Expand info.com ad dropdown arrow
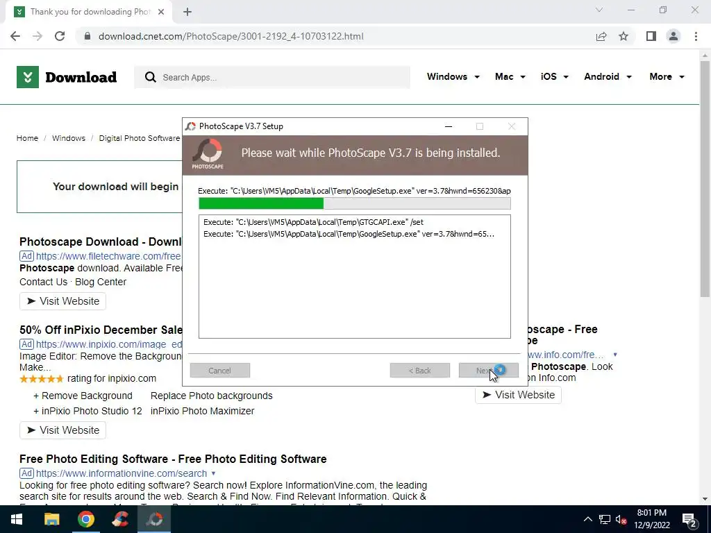Viewport: 711px width, 533px height. pos(615,355)
